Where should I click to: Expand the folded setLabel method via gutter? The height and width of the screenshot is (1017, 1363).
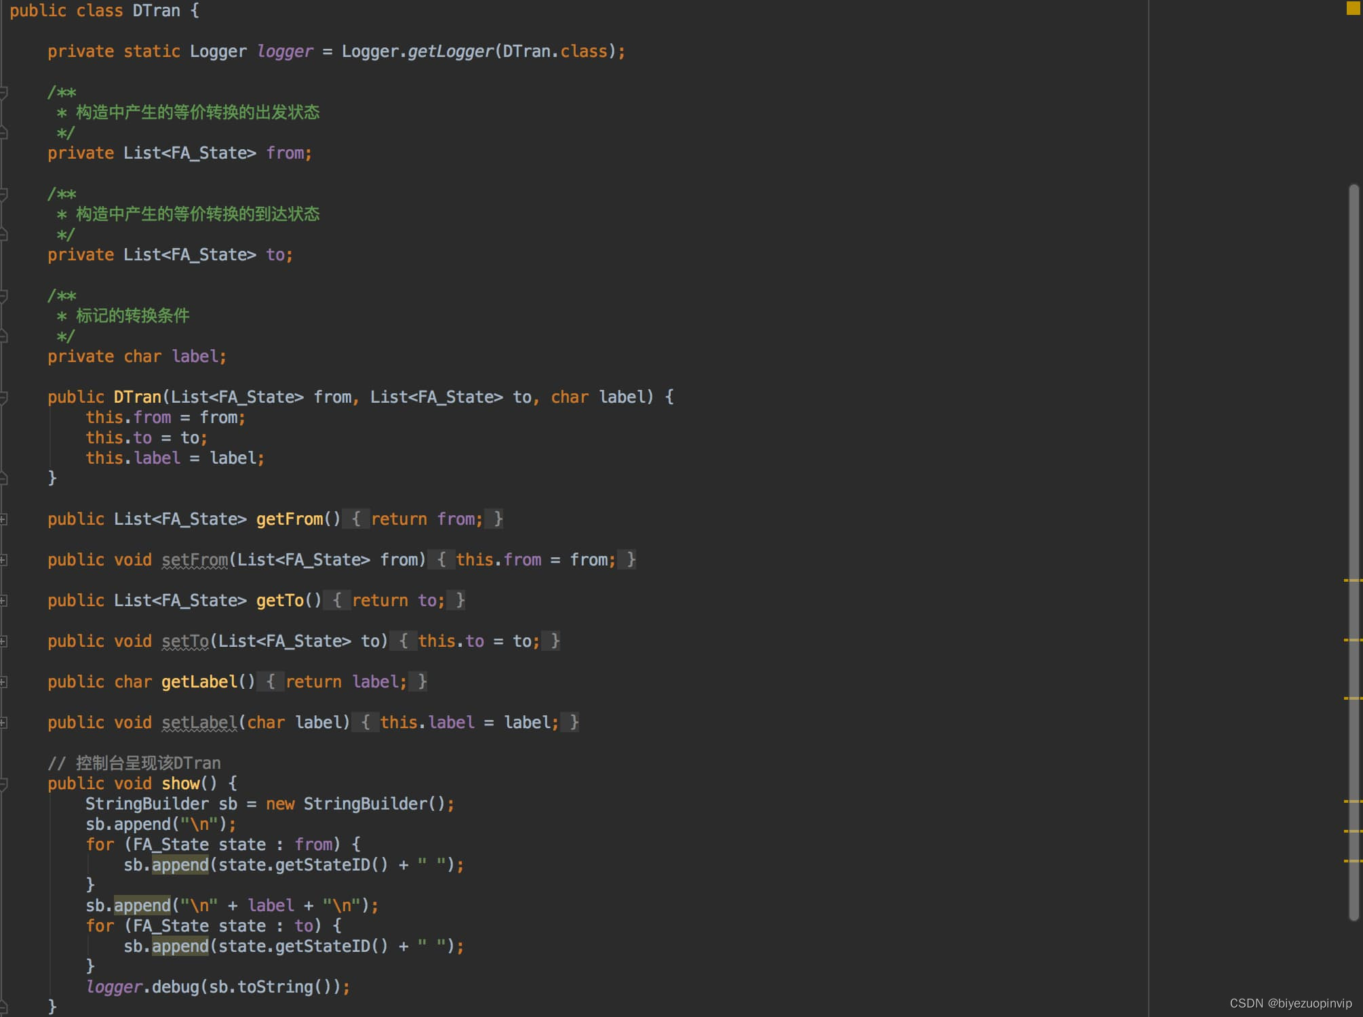coord(3,723)
